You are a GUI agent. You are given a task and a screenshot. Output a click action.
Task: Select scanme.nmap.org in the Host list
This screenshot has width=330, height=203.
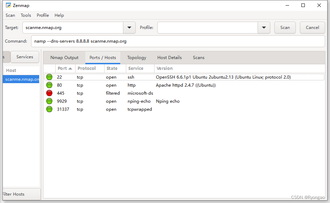[21, 79]
